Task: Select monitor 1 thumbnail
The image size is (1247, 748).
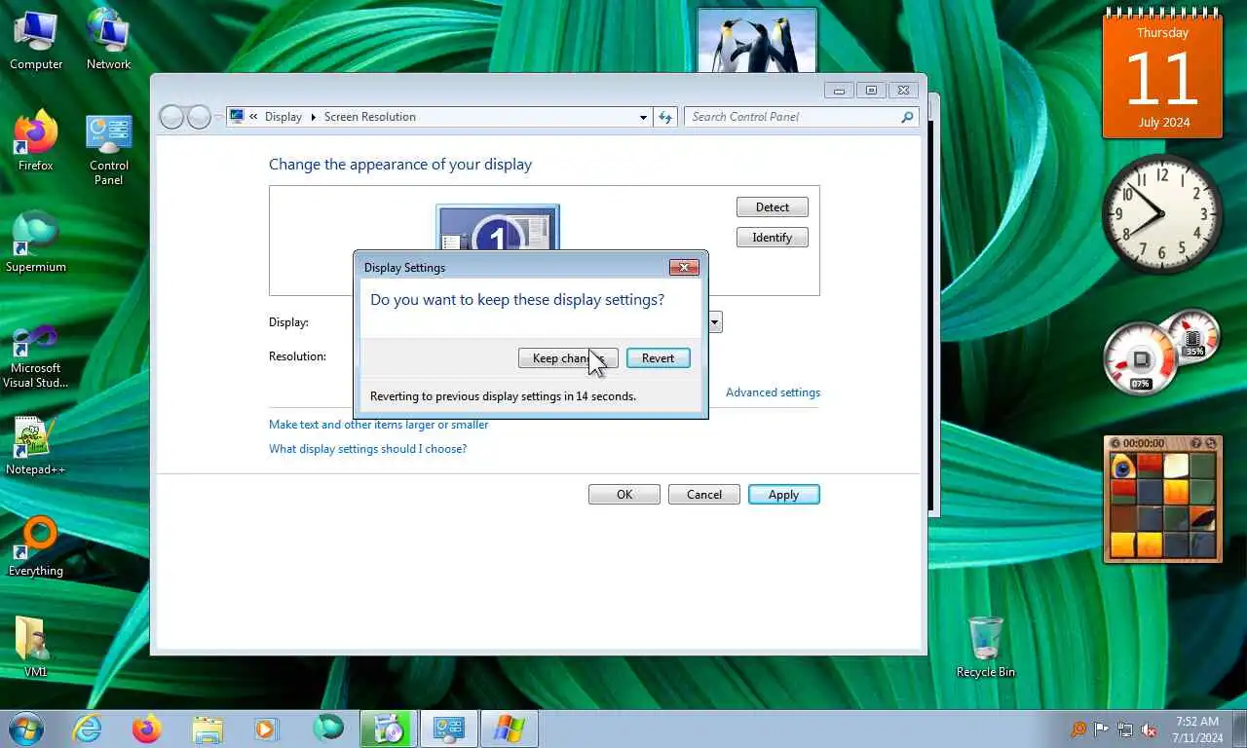Action: [x=498, y=229]
